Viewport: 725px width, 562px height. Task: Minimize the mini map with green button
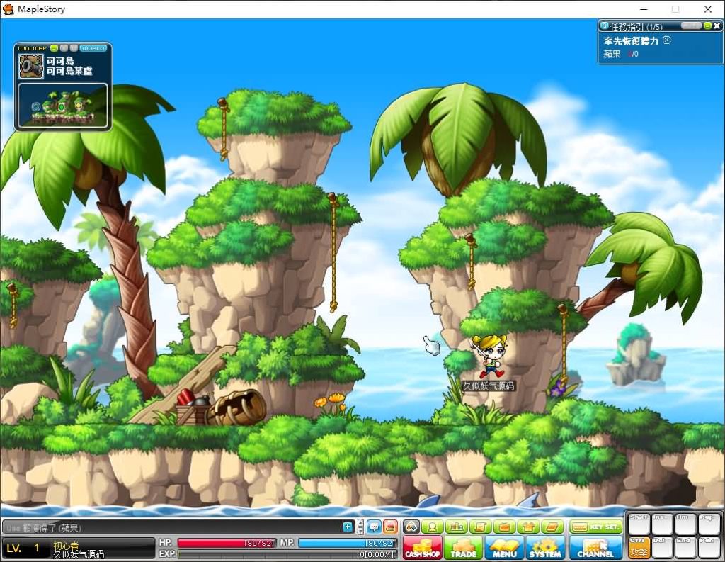click(54, 48)
